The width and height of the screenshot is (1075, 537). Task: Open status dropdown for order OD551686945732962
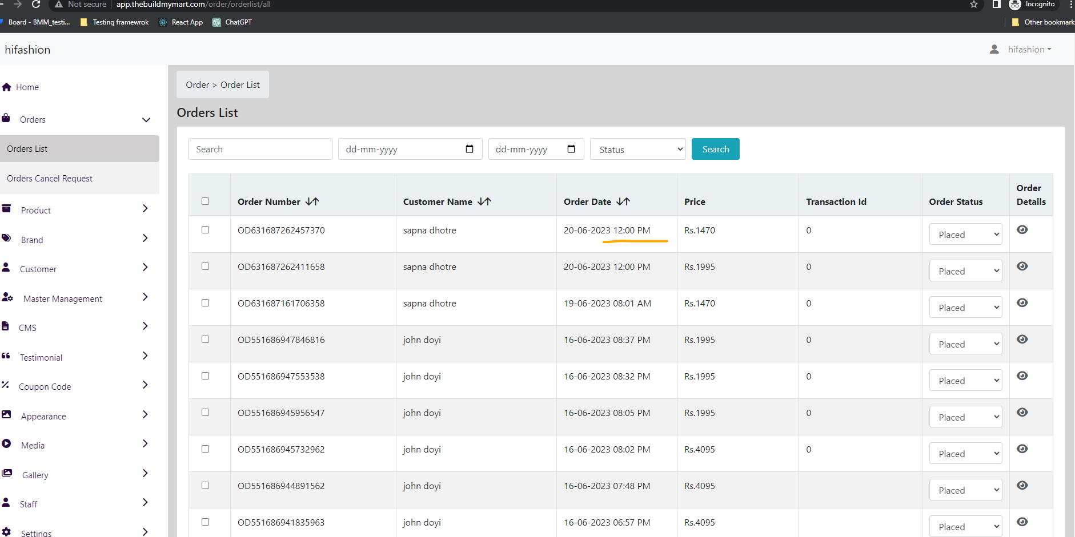(966, 453)
